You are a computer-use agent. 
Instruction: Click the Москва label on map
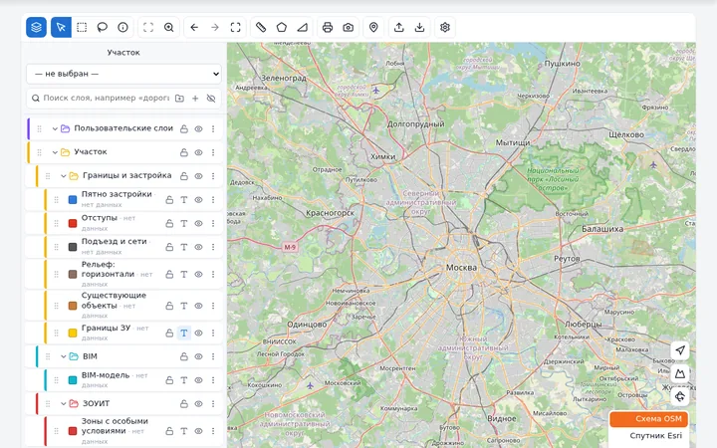461,268
